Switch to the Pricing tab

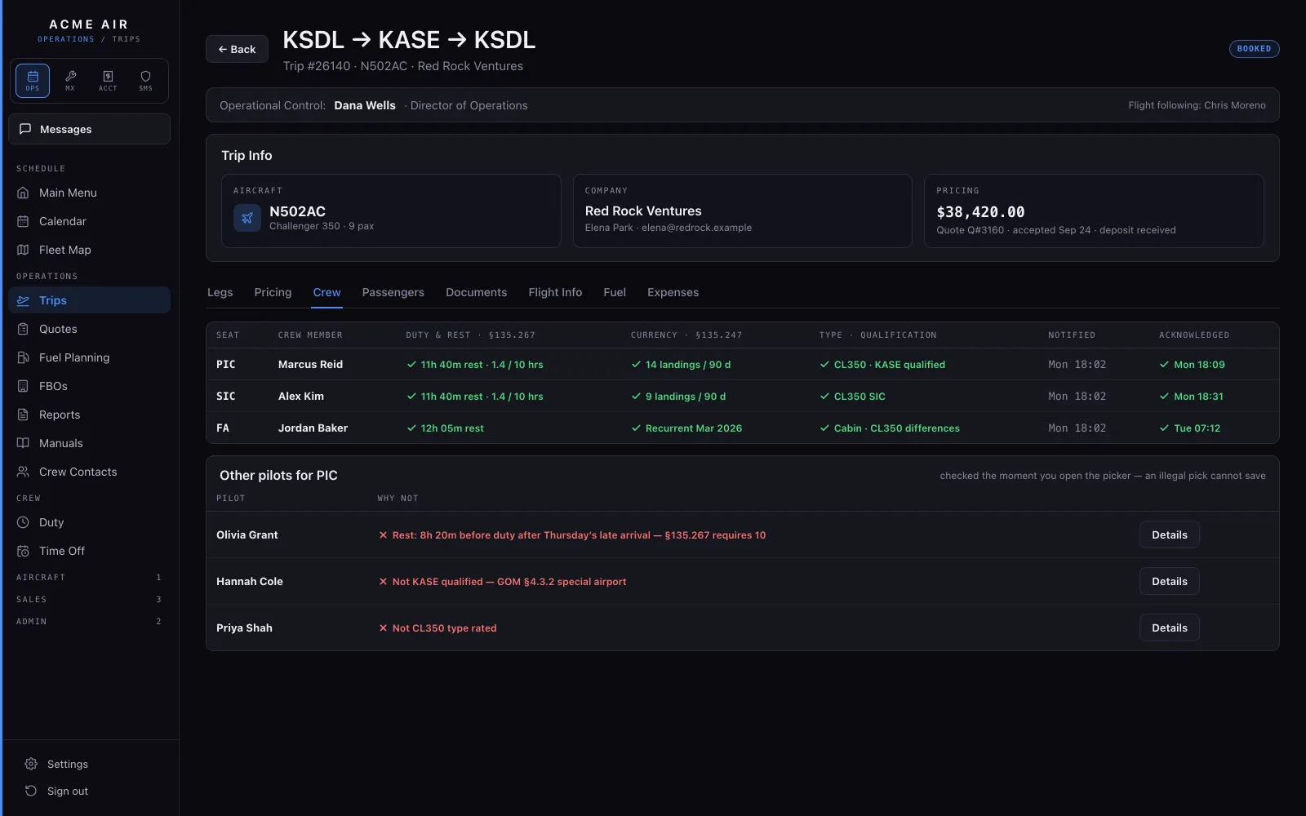tap(273, 292)
